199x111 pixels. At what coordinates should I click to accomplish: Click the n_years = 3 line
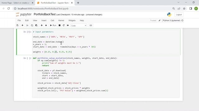pos(40,44)
